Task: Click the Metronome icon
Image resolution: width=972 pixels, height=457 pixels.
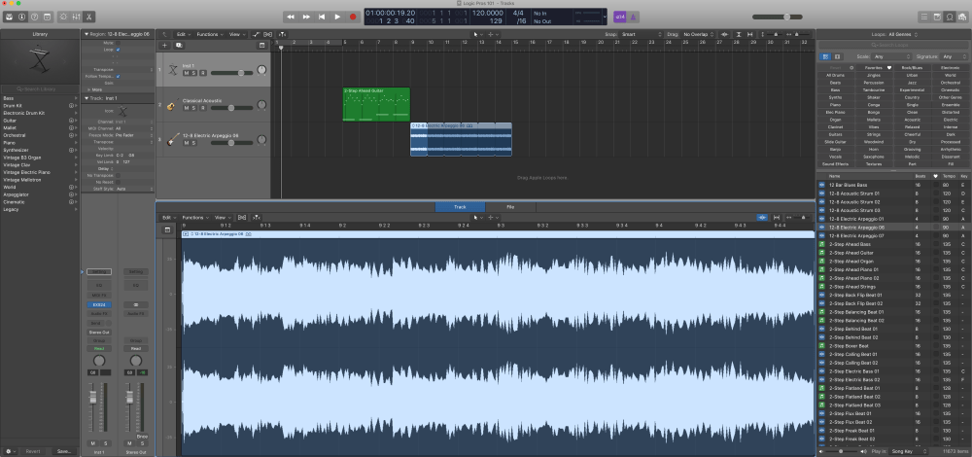Action: (x=633, y=17)
